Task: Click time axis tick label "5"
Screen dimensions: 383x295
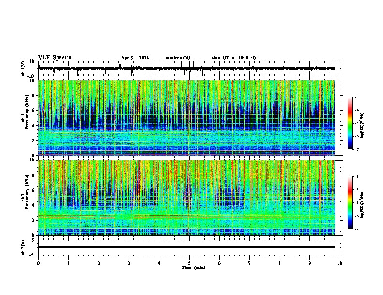Action: pos(189,263)
